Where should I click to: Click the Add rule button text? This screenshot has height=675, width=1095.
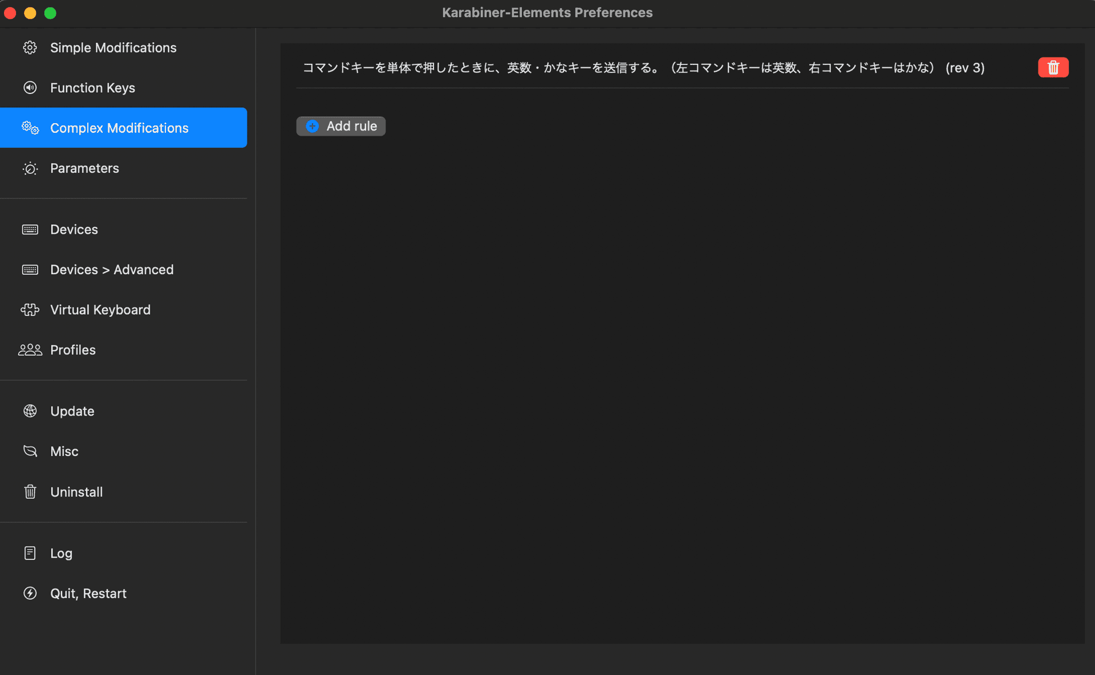(352, 126)
